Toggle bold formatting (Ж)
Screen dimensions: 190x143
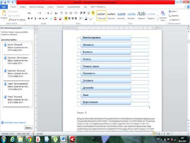pyautogui.click(x=28, y=18)
